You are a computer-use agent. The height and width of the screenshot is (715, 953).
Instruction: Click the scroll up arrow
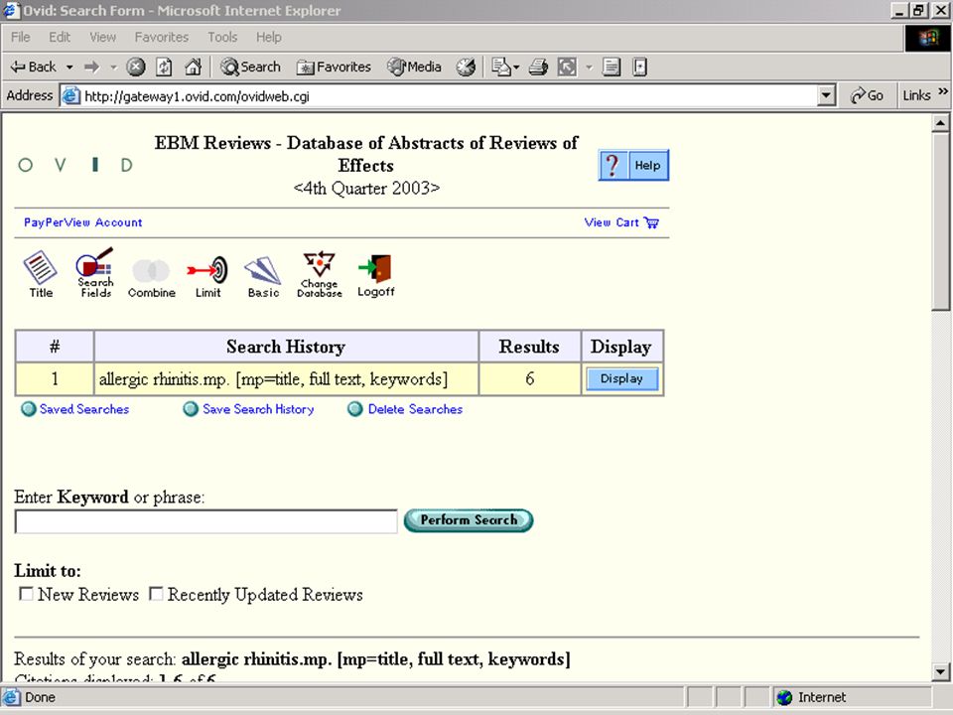click(x=940, y=123)
